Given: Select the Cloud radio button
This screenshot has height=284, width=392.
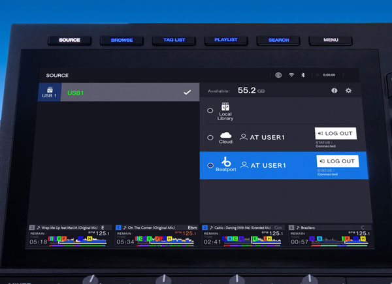Looking at the screenshot, I should [210, 137].
